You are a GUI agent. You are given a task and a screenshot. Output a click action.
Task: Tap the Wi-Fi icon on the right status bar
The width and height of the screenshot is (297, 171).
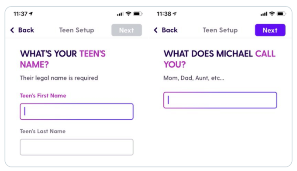(x=272, y=13)
